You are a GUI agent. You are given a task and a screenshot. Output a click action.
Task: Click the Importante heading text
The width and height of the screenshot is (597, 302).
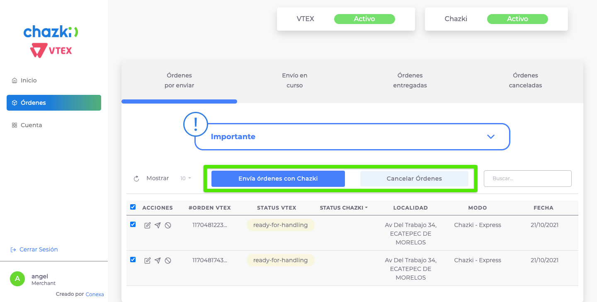(233, 137)
